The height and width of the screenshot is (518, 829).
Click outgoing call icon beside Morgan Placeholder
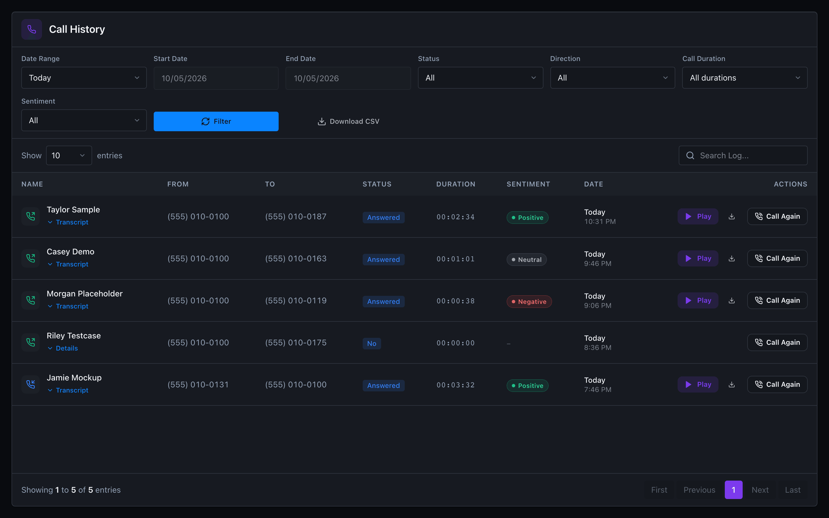click(x=31, y=300)
